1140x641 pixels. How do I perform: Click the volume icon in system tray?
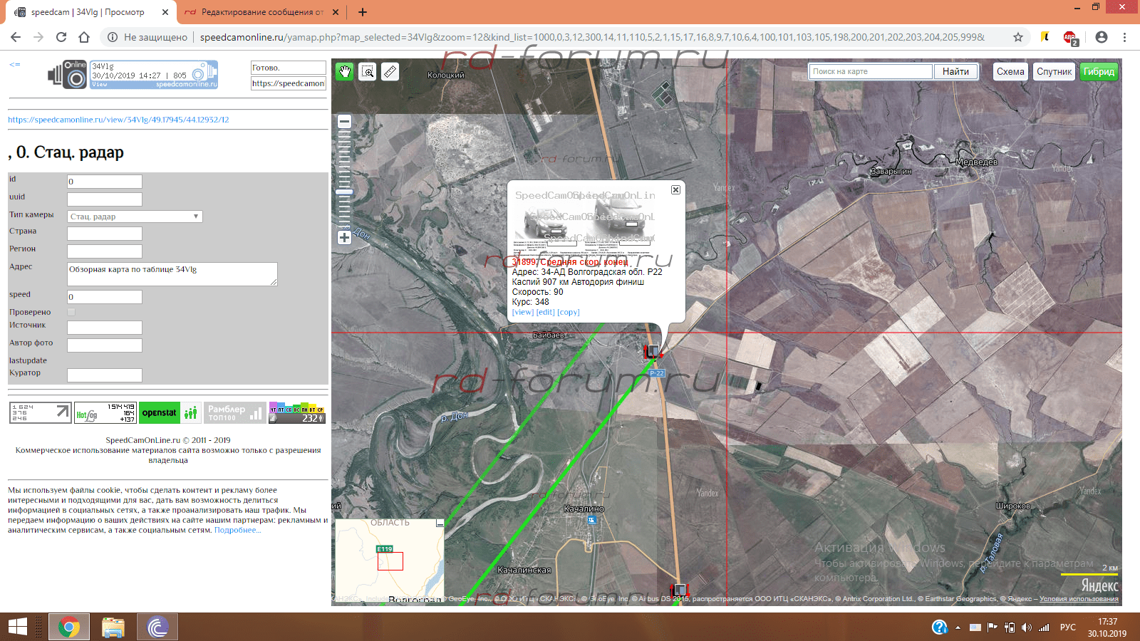coord(1026,627)
